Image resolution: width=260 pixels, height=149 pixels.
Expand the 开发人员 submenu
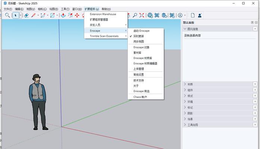click(106, 25)
